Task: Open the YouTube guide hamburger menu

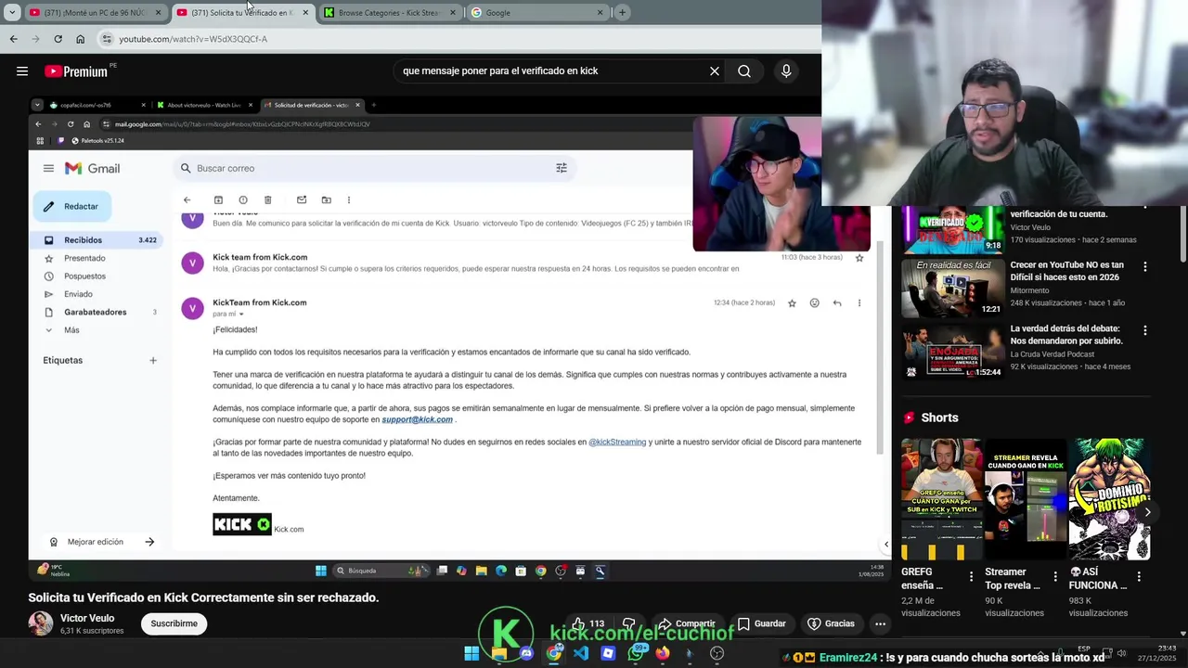Action: (x=22, y=71)
